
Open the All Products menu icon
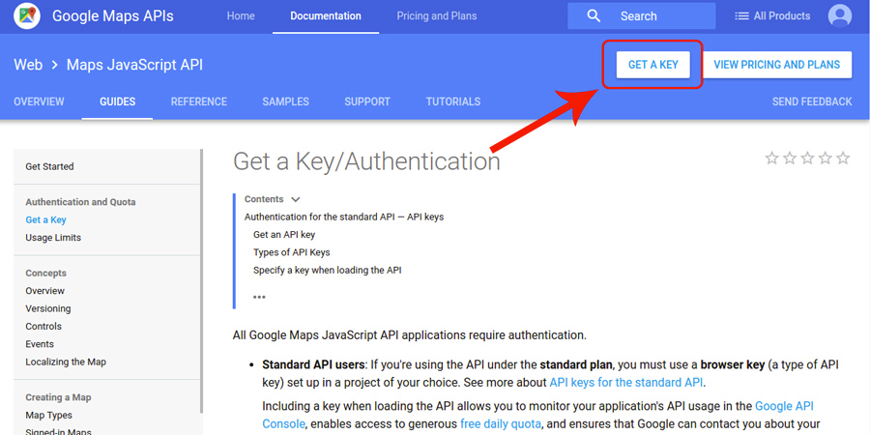741,16
